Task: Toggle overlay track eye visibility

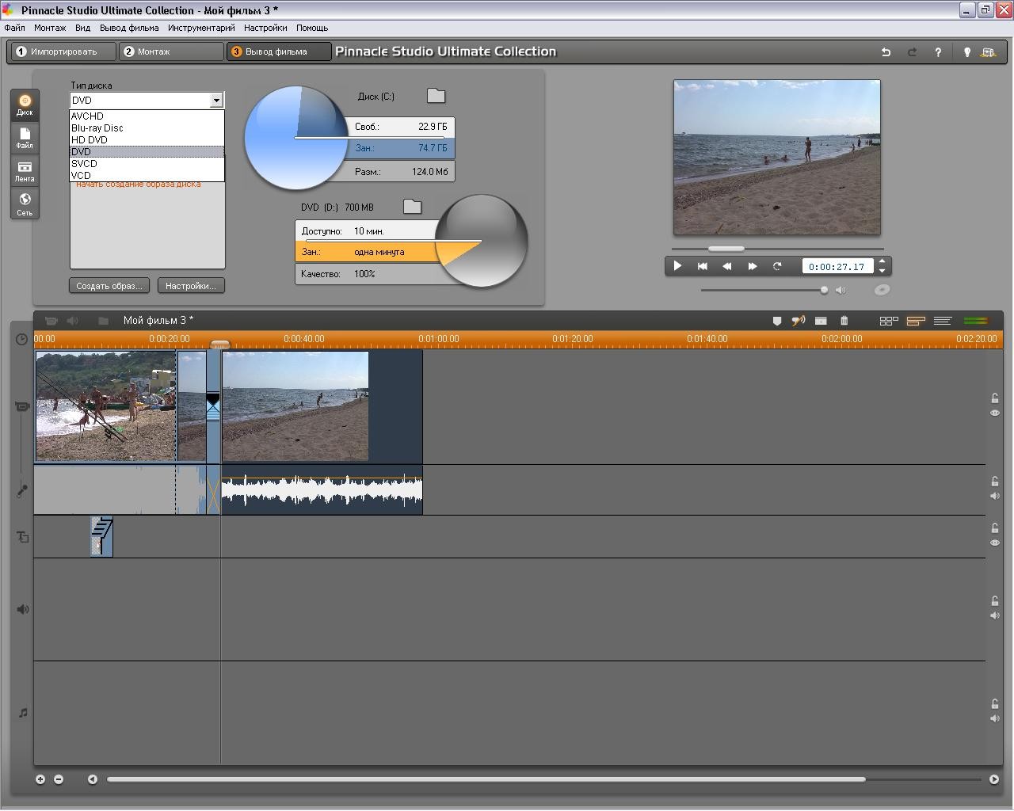Action: [995, 543]
